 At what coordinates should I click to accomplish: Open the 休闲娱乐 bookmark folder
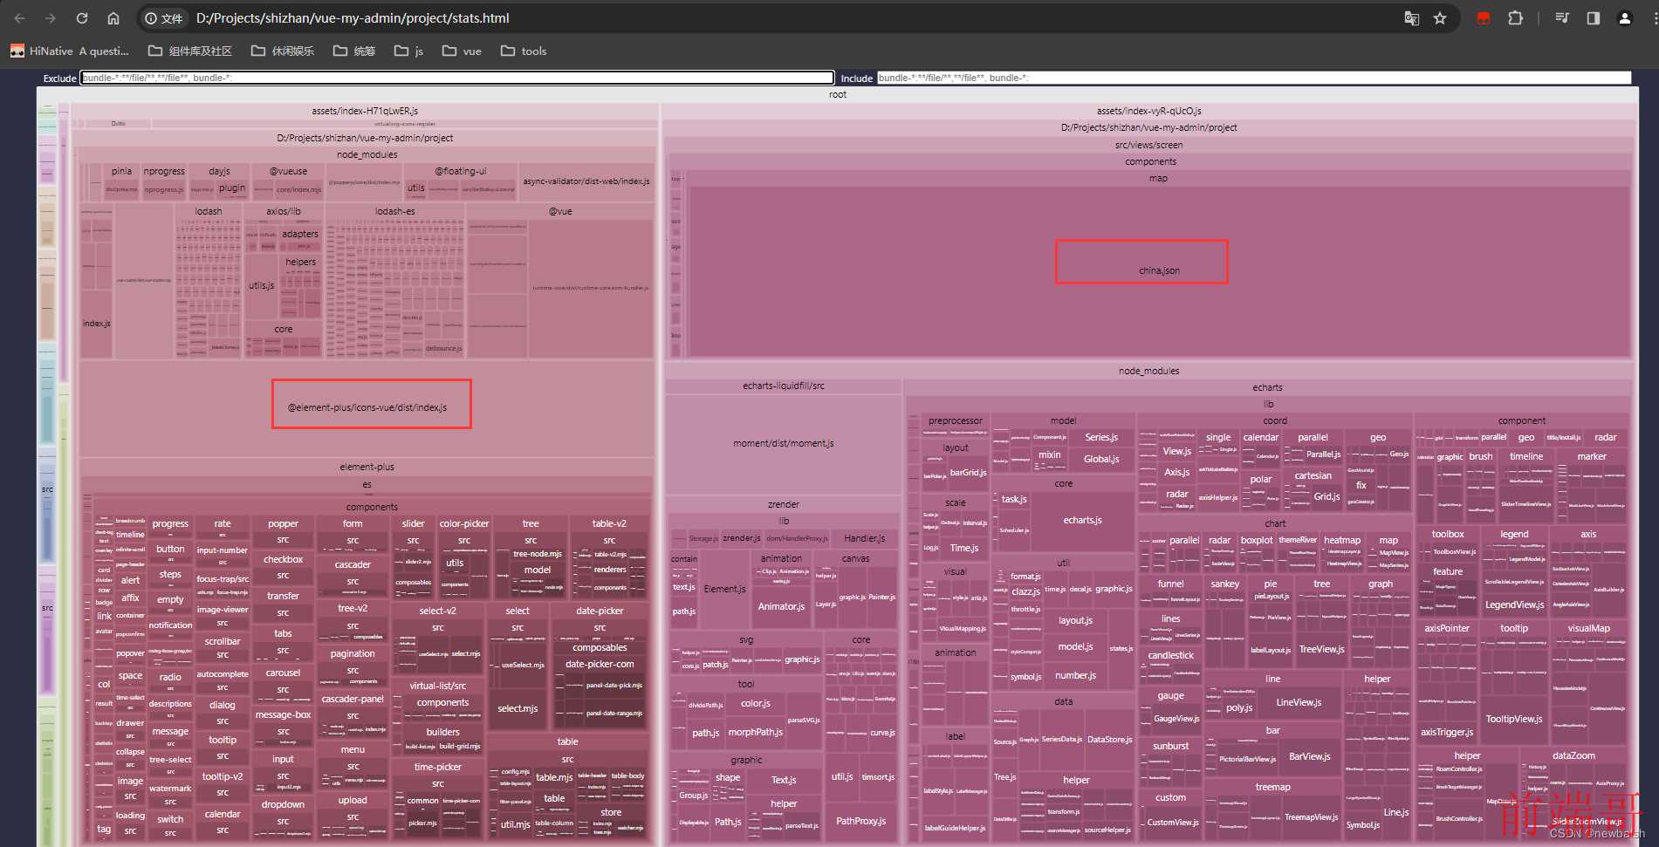283,51
